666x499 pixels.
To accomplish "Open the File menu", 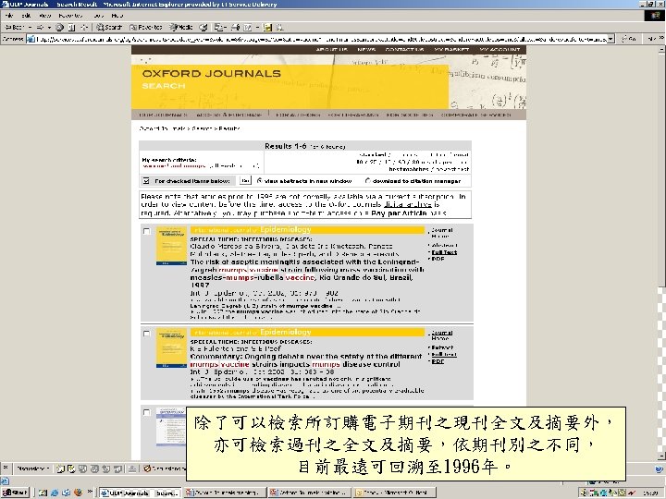I will 9,16.
